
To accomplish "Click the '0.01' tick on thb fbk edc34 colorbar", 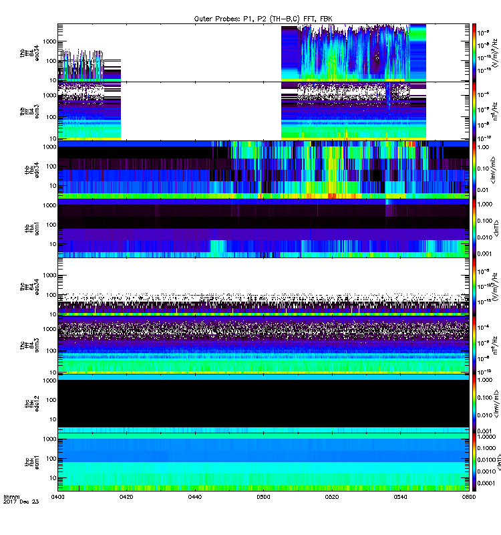I will point(484,190).
